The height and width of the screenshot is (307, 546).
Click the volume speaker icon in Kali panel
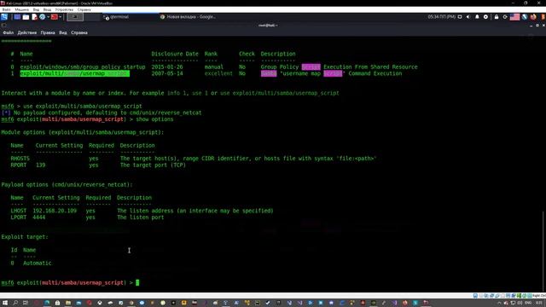(x=468, y=17)
